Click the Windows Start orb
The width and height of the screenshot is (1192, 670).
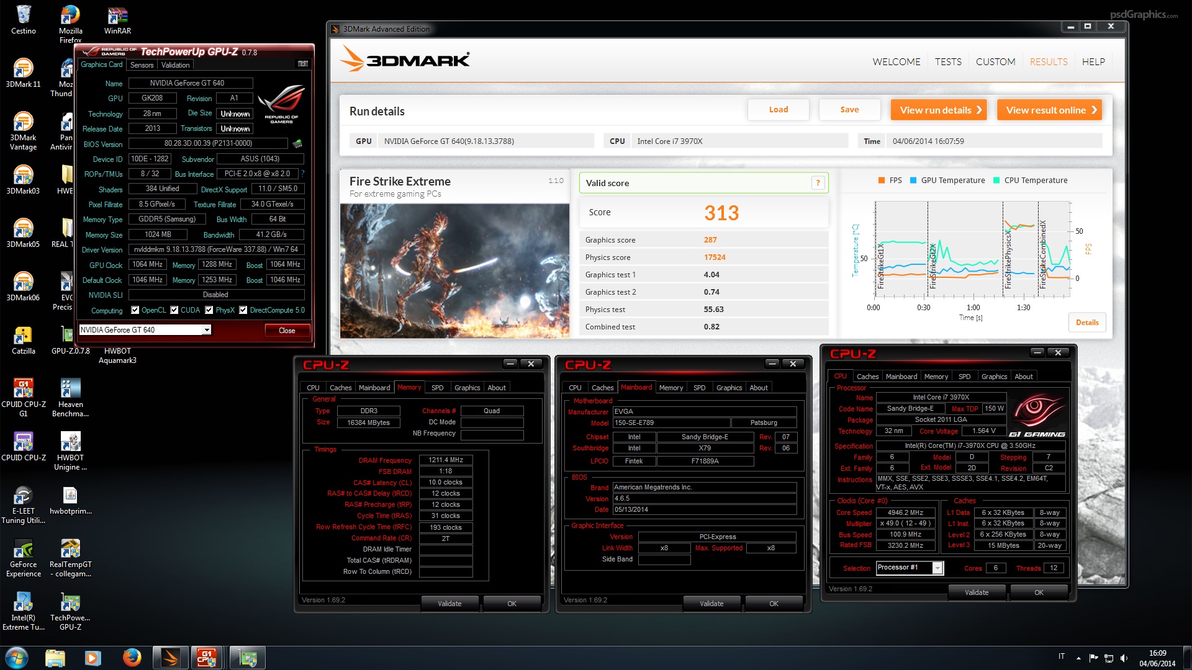17,657
